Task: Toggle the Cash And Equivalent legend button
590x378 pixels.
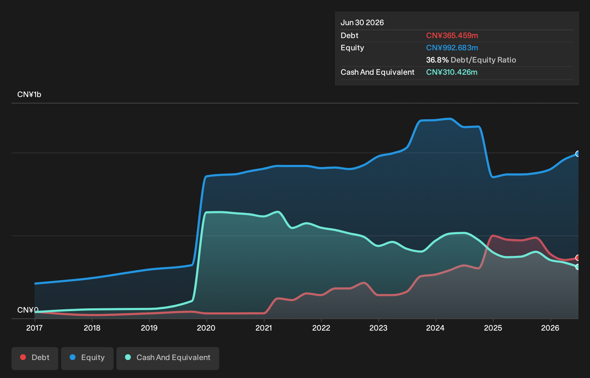Action: tap(168, 358)
